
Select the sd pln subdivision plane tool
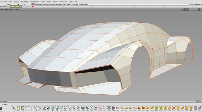(148, 109)
